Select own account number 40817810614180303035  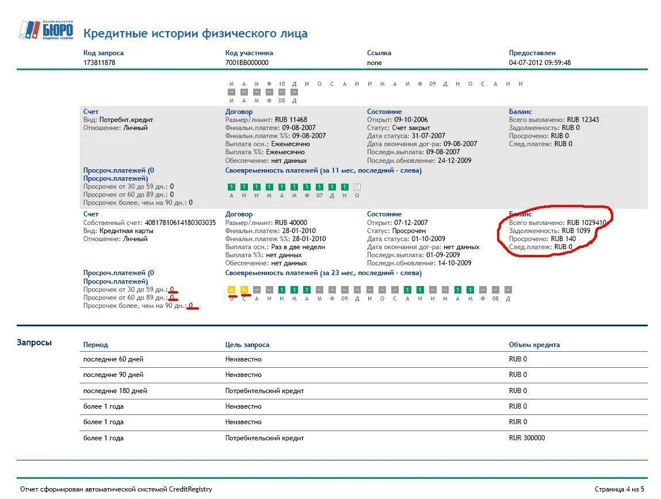180,223
